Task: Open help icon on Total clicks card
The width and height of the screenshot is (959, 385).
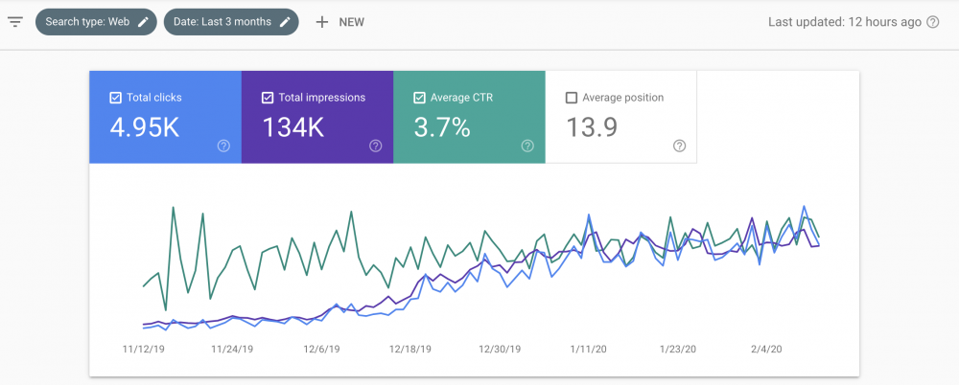Action: click(x=223, y=146)
